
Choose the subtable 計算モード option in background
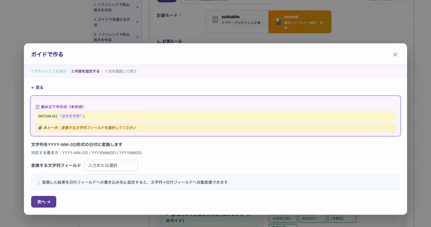click(237, 22)
